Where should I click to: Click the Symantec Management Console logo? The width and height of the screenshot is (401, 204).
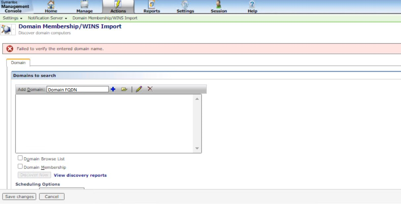point(15,7)
